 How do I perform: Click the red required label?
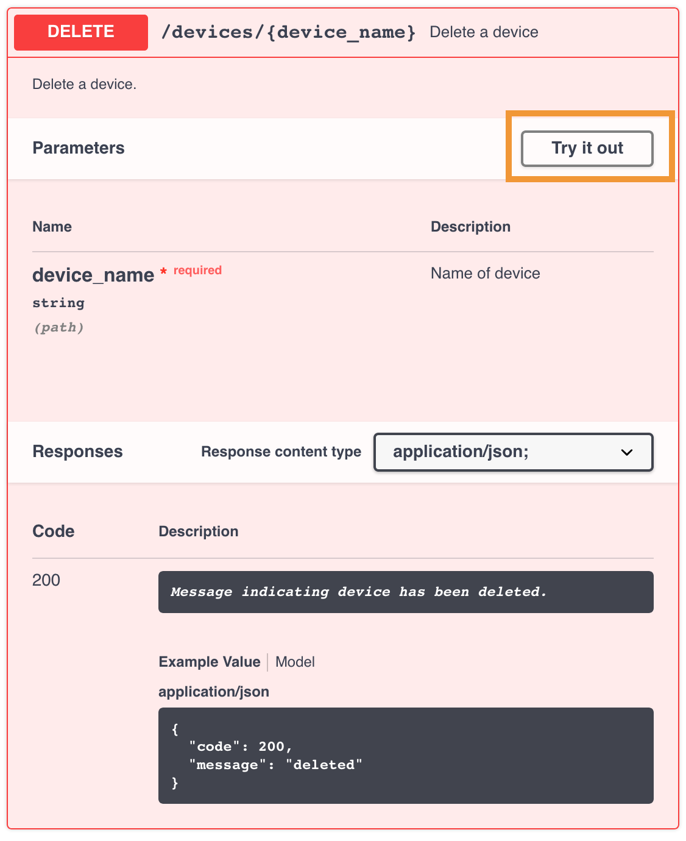197,270
